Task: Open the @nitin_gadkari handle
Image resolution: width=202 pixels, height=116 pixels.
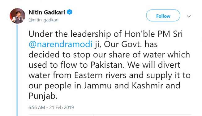Action: click(44, 20)
